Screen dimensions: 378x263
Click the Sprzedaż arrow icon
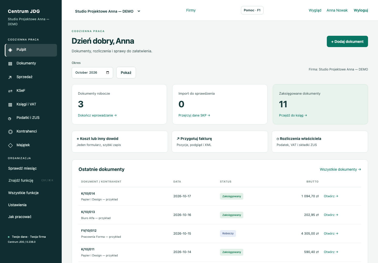pyautogui.click(x=10, y=77)
